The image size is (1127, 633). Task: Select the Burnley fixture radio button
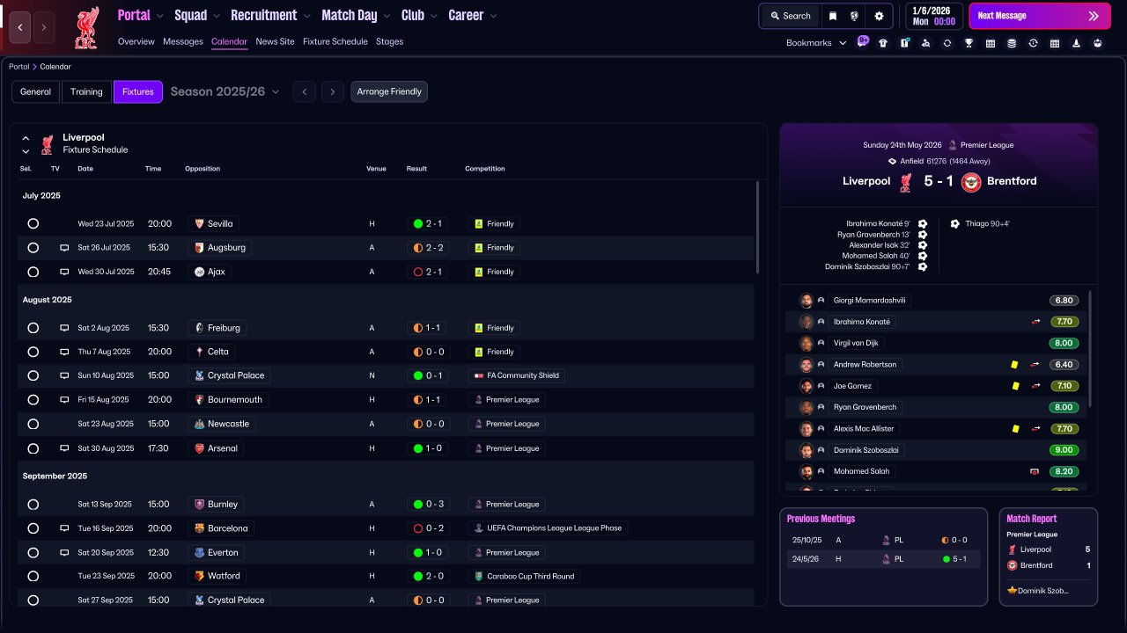coord(33,506)
